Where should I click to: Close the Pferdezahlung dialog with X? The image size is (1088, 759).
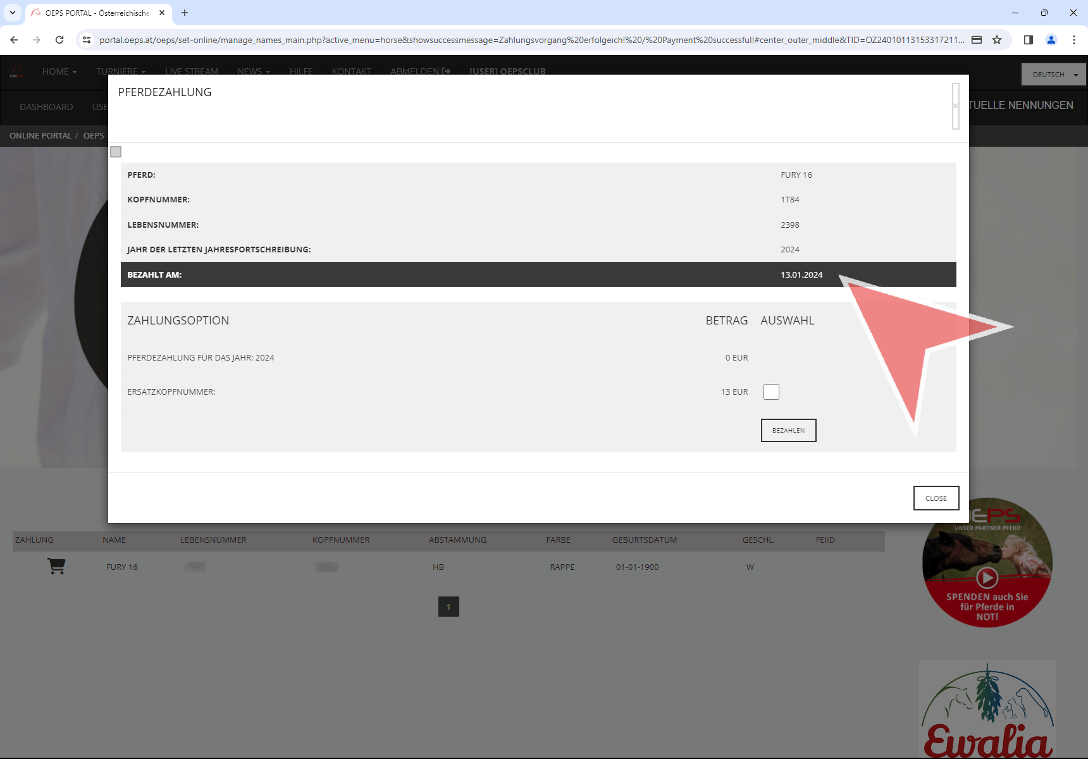955,106
